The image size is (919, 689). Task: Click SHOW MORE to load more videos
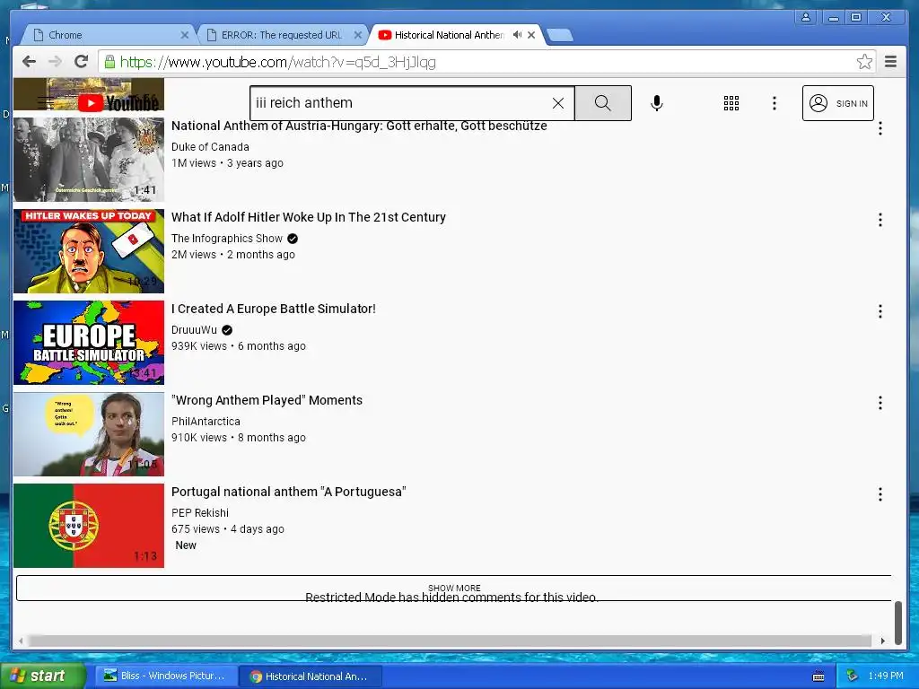click(x=453, y=588)
